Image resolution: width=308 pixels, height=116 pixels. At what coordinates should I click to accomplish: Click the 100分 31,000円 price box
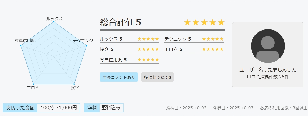59,108
